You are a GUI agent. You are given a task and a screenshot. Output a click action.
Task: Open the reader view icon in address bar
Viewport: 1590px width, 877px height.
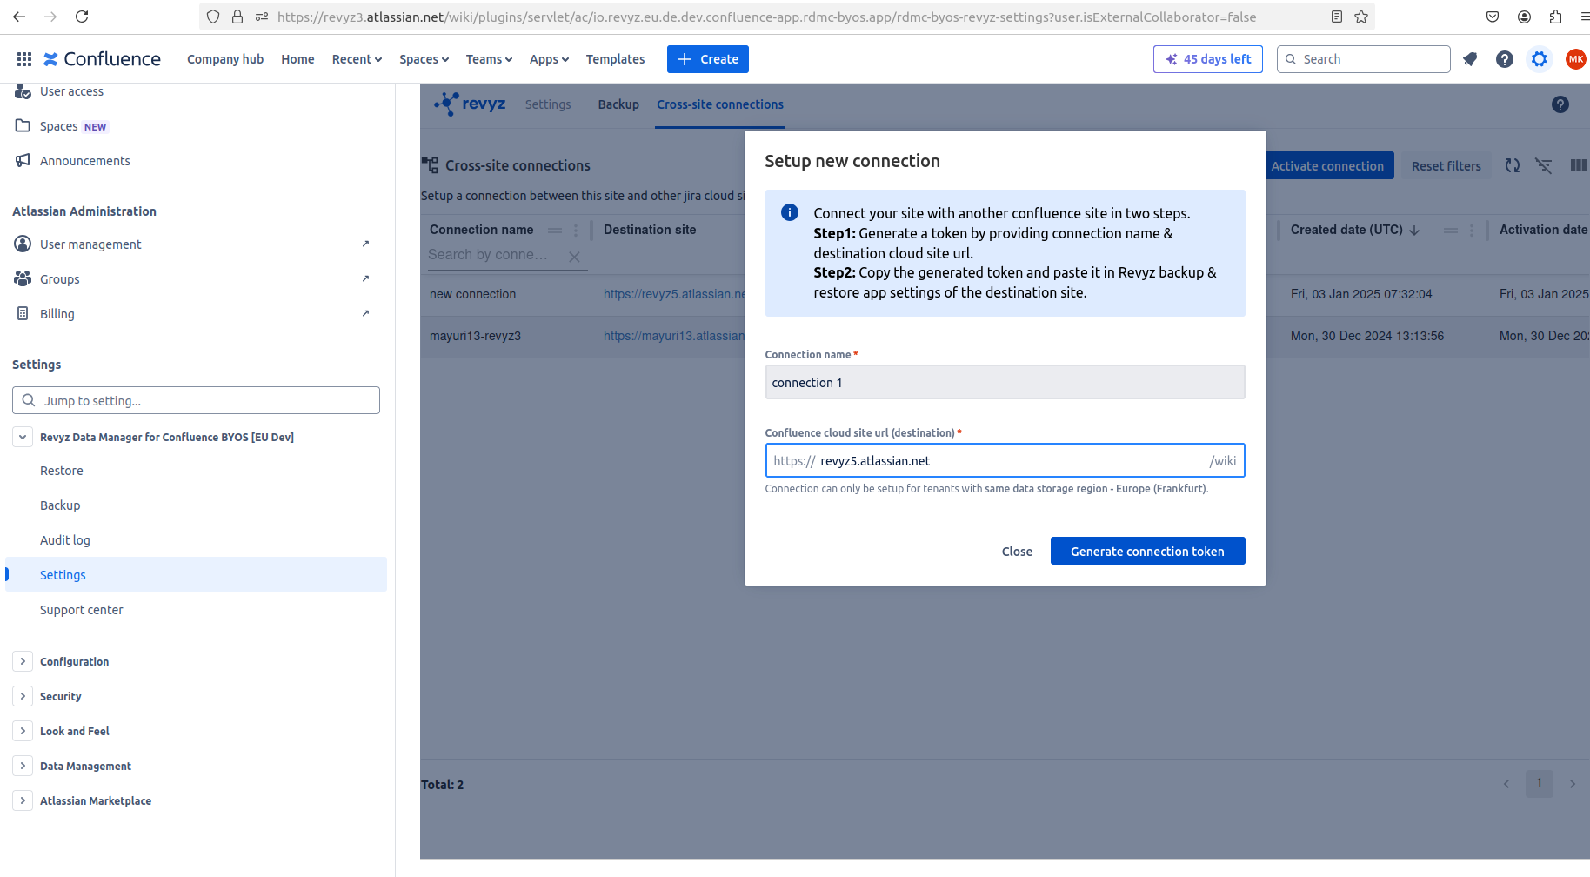coord(1337,17)
